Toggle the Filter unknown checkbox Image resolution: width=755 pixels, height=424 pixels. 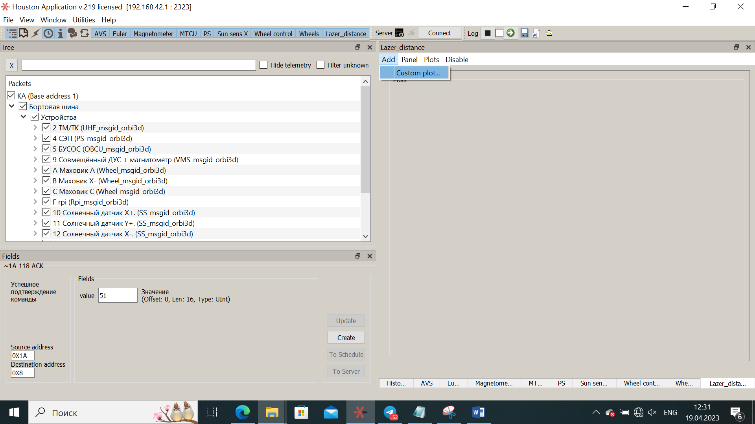tap(320, 65)
